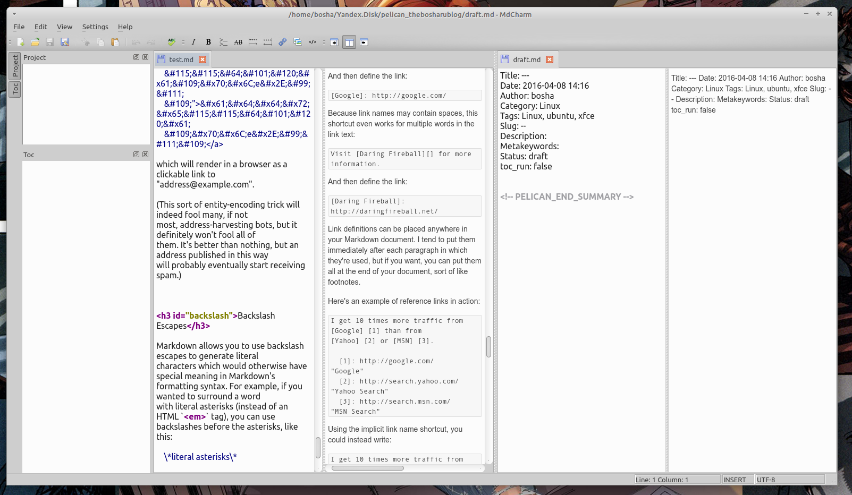Float the Toc panel

click(x=136, y=154)
